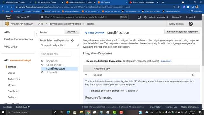Focus the AWS services search box
Image resolution: width=204 pixels, height=115 pixels.
pos(84,17)
